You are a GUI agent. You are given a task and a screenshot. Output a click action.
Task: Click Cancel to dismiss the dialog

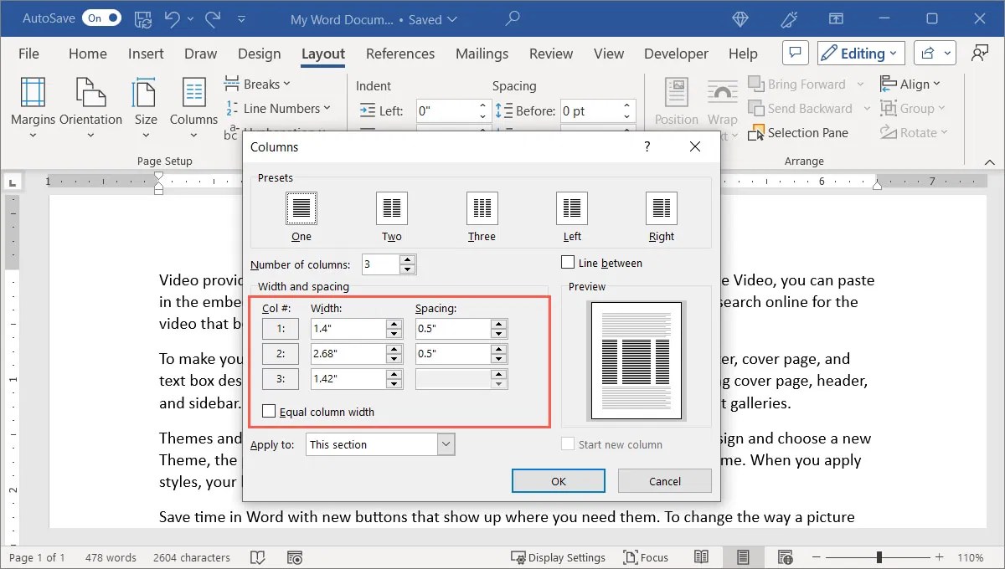click(664, 480)
